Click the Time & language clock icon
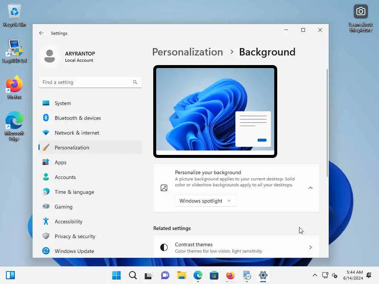The width and height of the screenshot is (379, 284). click(46, 192)
